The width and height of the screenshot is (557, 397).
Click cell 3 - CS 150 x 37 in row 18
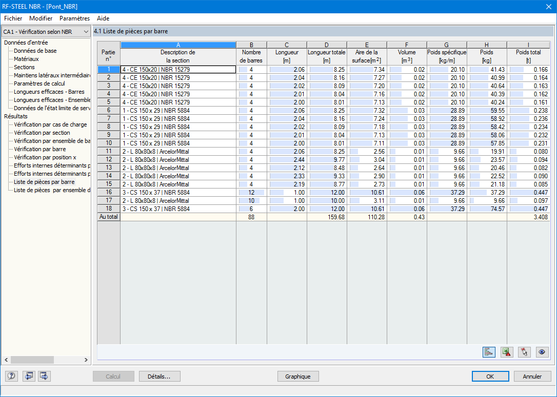pyautogui.click(x=178, y=208)
